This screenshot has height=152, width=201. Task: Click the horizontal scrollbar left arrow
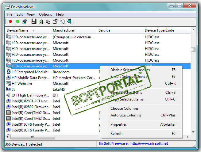click(7, 137)
